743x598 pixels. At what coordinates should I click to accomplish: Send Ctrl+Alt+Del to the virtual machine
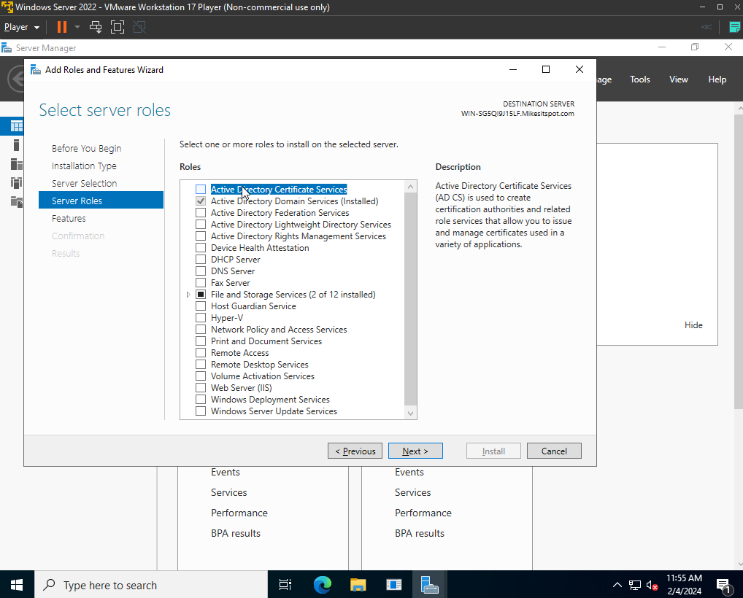[x=96, y=27]
